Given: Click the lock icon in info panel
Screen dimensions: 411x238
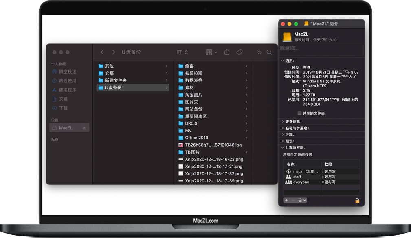Looking at the screenshot, I should [x=357, y=200].
